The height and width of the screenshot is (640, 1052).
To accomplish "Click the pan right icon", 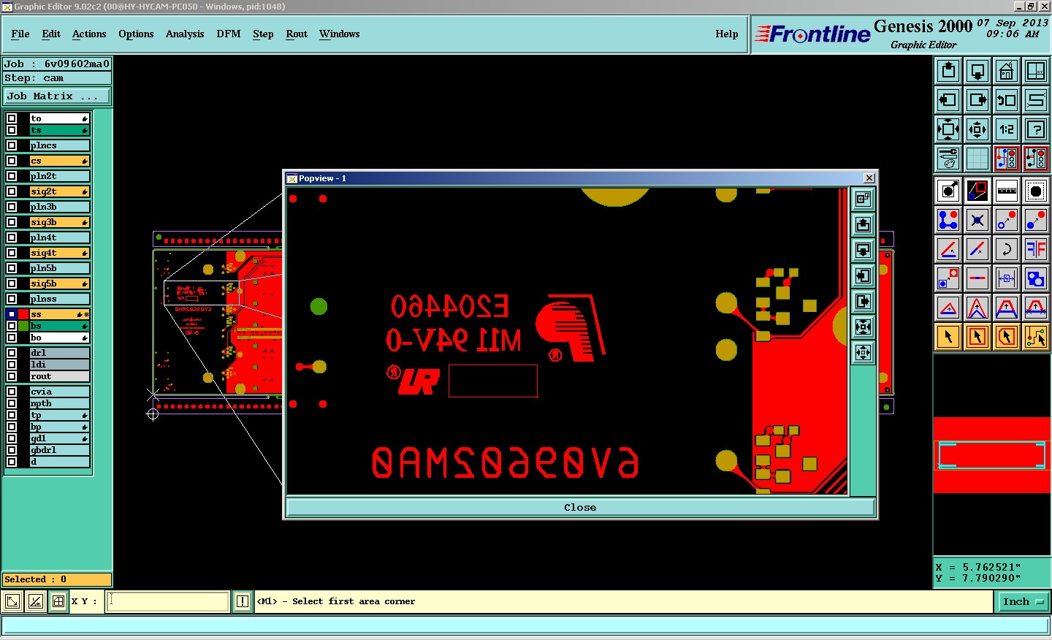I will [977, 100].
